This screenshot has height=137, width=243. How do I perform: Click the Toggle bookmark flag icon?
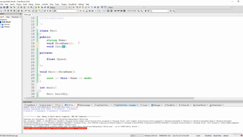click(x=5, y=11)
